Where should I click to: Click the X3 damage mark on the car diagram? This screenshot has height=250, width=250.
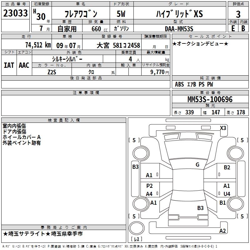coord(223,128)
